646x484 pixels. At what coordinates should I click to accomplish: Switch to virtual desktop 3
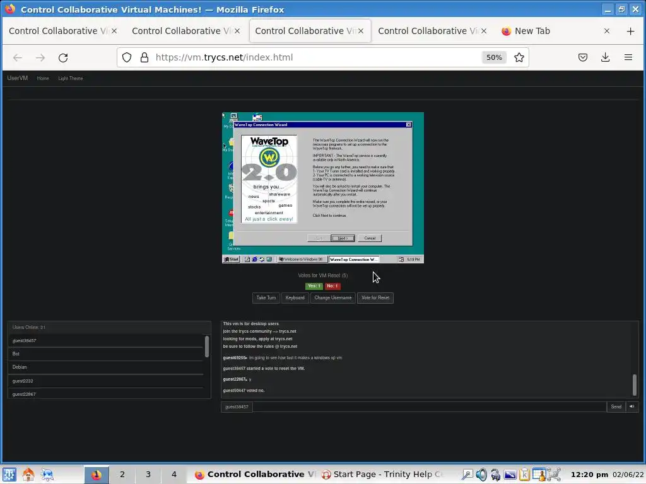(x=148, y=475)
